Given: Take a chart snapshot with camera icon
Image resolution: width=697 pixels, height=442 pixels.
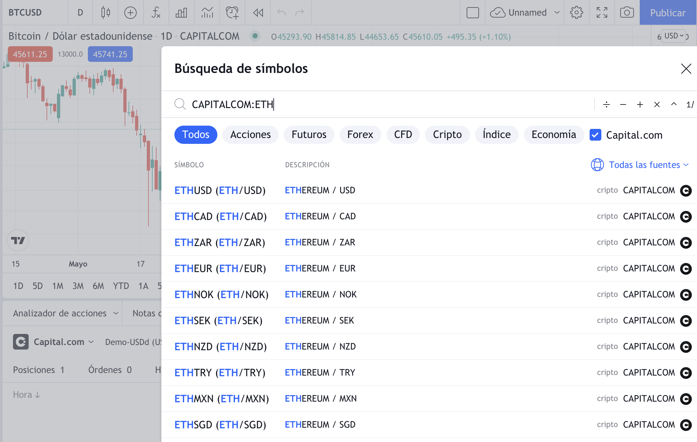Looking at the screenshot, I should 627,13.
